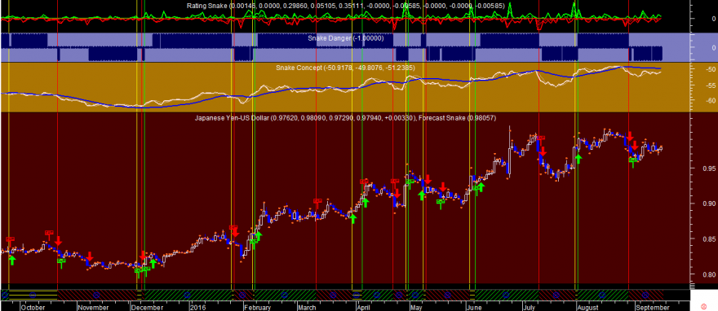Click the red down arrow in mid-July
The image size is (718, 311).
pos(543,151)
